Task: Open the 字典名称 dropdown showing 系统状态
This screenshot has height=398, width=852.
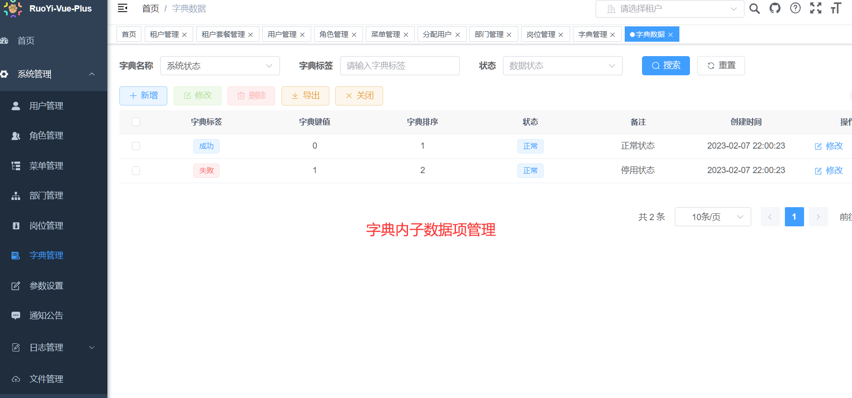Action: (220, 66)
